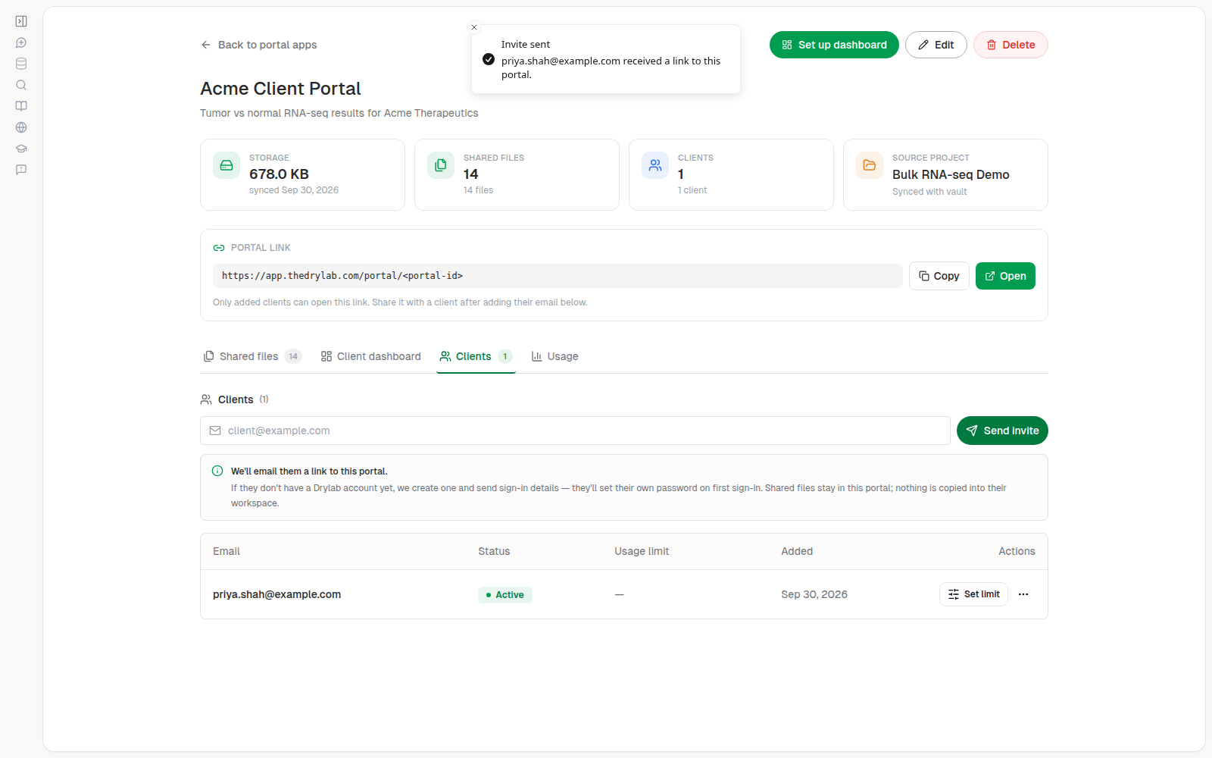Screen dimensions: 1212x758
Task: Send invite to the client
Action: [1002, 431]
